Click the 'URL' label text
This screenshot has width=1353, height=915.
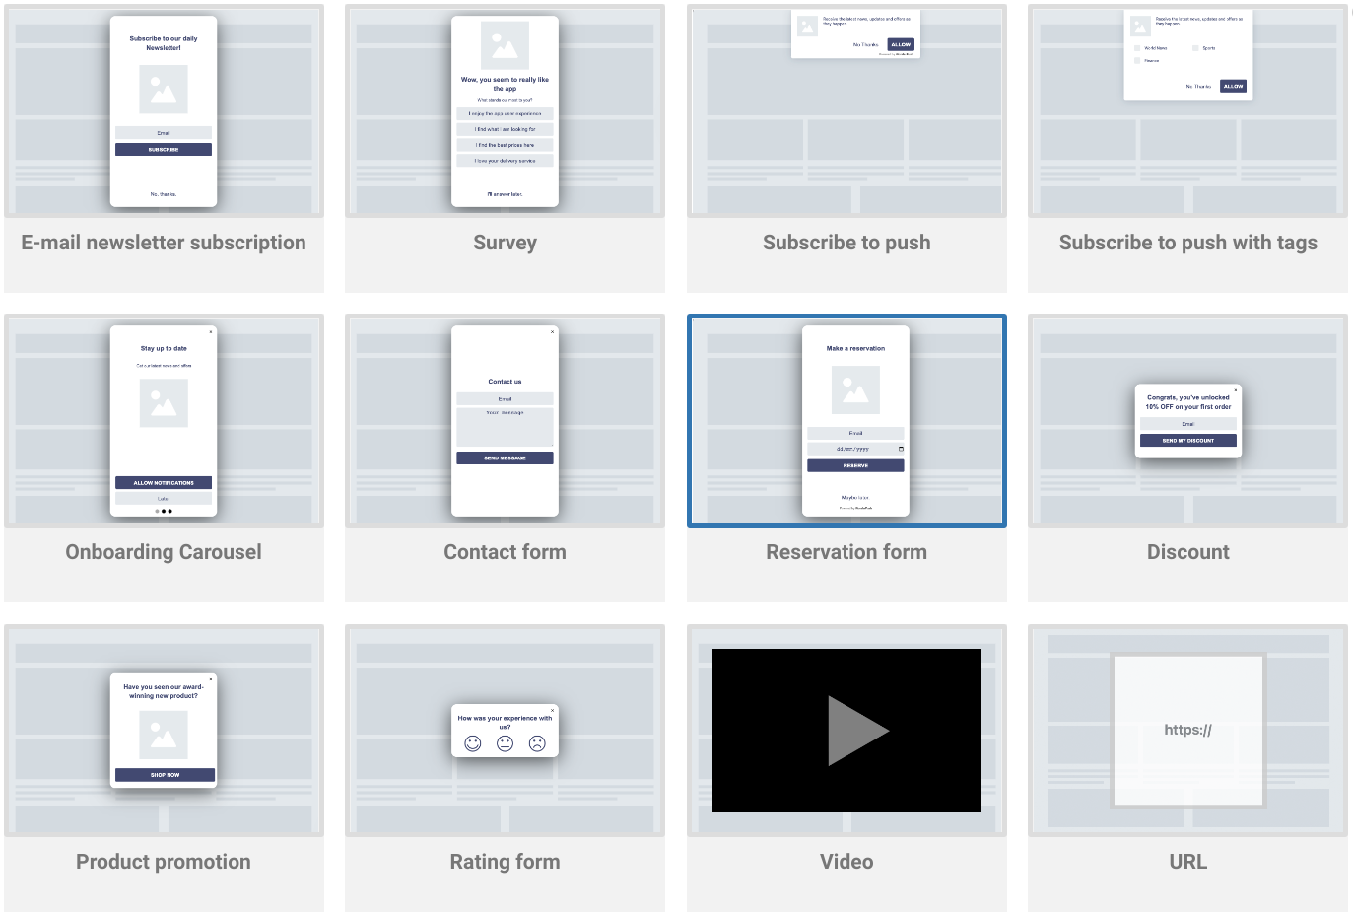click(x=1187, y=862)
